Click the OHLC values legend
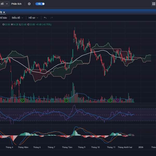Viewport: 156px width, 156px height. coord(19,24)
